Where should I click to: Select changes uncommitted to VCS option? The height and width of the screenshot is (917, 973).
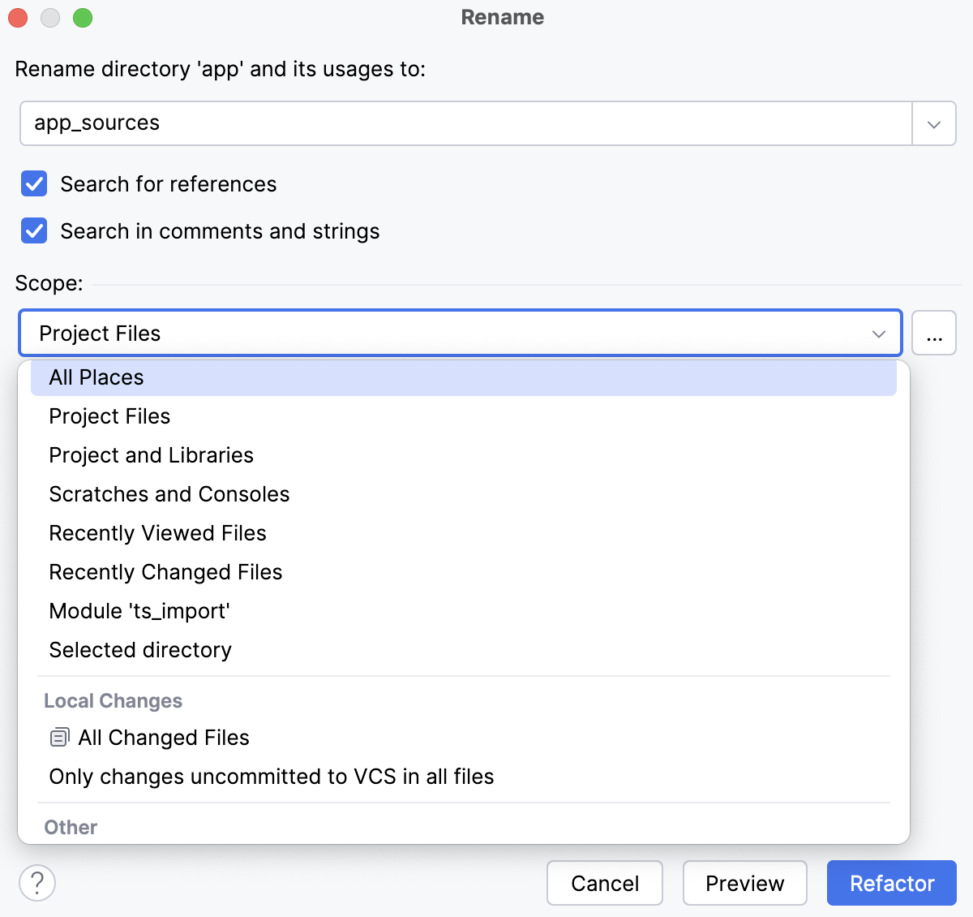point(272,777)
